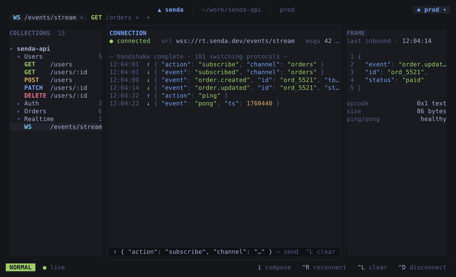The width and height of the screenshot is (456, 277).
Task: Open a new tab with plus icon
Action: pyautogui.click(x=148, y=18)
